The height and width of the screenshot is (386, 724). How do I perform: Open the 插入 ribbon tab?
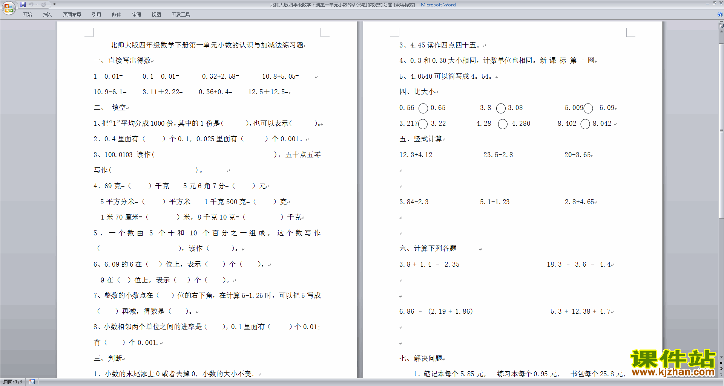click(x=47, y=14)
